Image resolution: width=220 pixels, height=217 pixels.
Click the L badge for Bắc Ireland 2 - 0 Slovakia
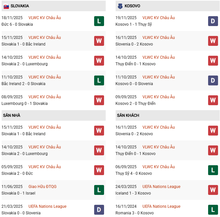coord(99,80)
